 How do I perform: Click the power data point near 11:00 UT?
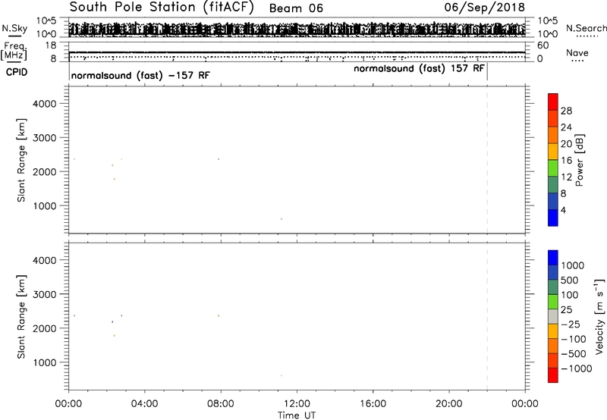click(281, 219)
